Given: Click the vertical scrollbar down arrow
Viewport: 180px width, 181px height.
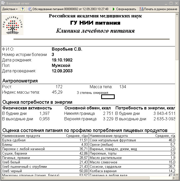Looking at the screenshot, I should click(177, 175).
